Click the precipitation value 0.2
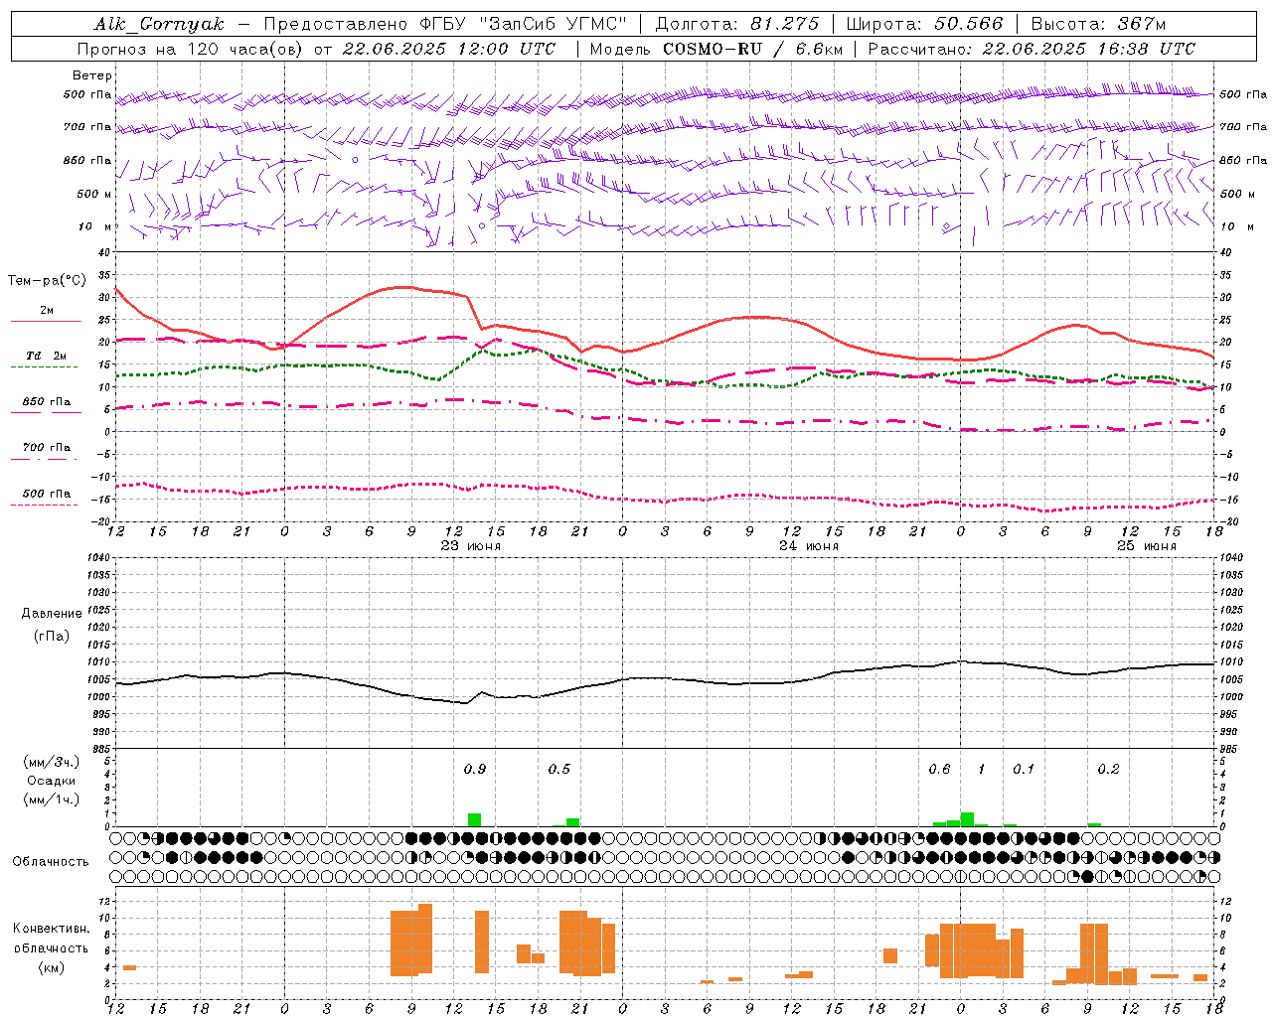Viewport: 1272px width, 1017px height. [x=1108, y=769]
